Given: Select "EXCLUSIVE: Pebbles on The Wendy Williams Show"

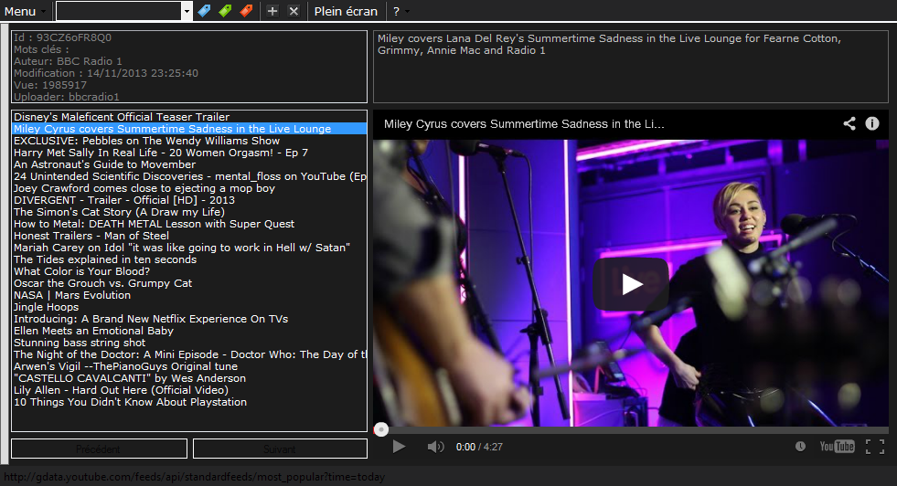Looking at the screenshot, I should tap(189, 141).
